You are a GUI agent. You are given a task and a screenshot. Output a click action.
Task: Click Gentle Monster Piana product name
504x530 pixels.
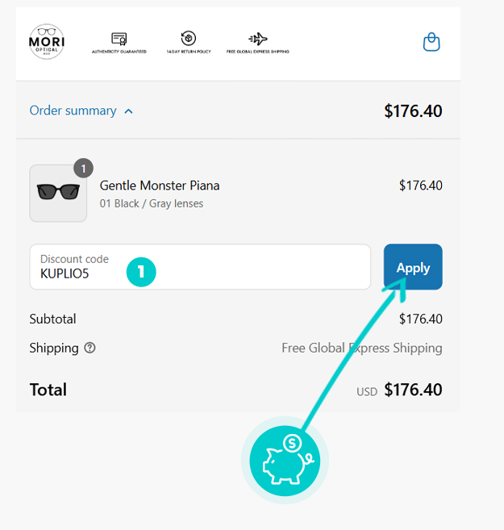click(160, 186)
